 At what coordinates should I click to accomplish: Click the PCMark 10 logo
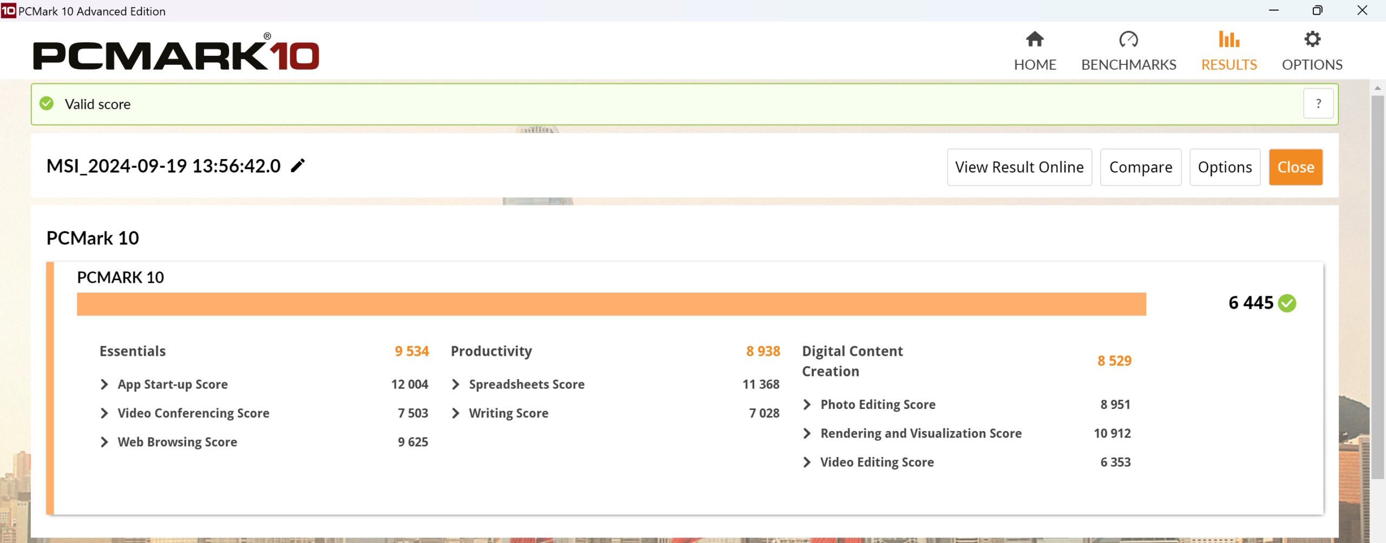176,52
